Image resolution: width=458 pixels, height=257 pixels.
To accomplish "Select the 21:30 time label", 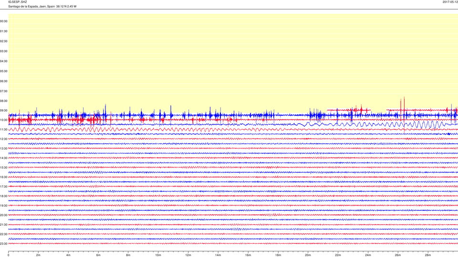I will pos(4,225).
